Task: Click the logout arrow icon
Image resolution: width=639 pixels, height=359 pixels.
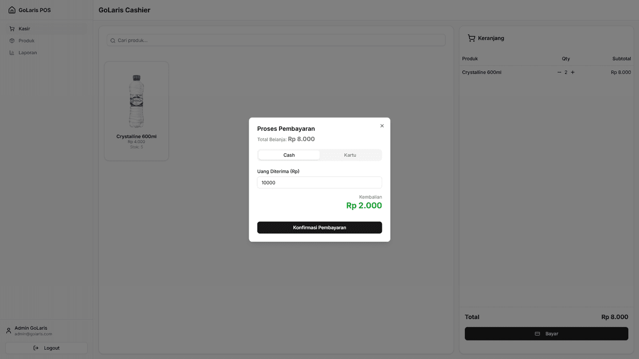Action: (35, 347)
